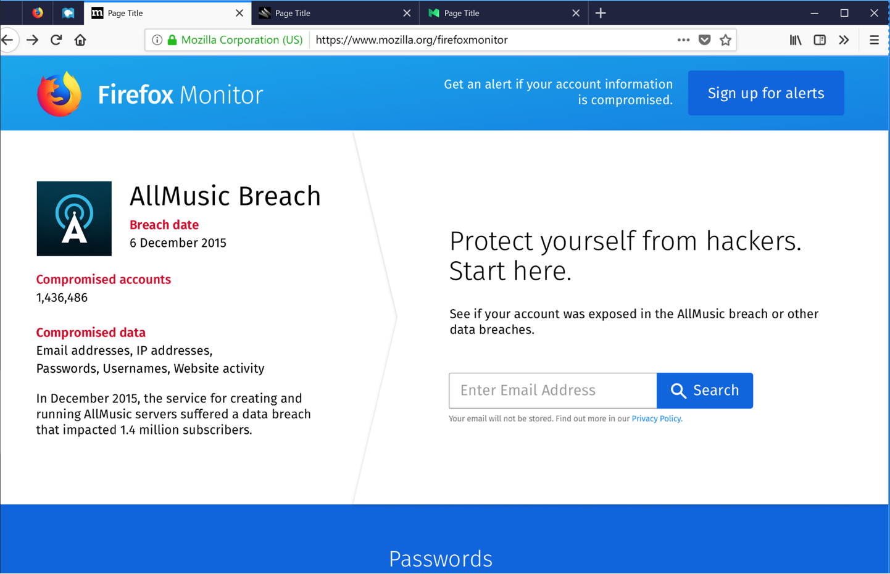Toggle the sidebar view icon
This screenshot has height=574, width=890.
tap(820, 40)
